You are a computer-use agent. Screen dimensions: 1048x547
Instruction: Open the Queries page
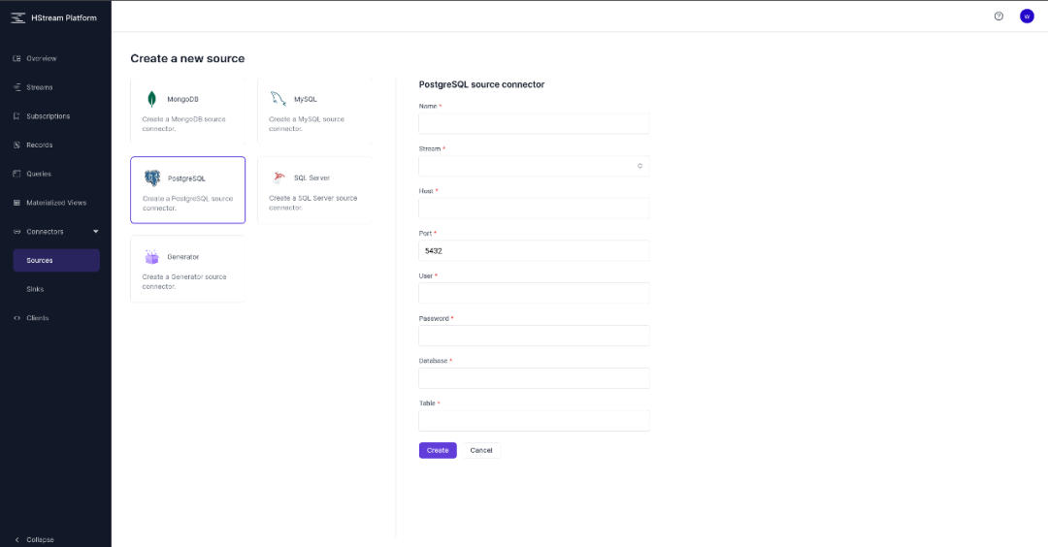(x=39, y=174)
